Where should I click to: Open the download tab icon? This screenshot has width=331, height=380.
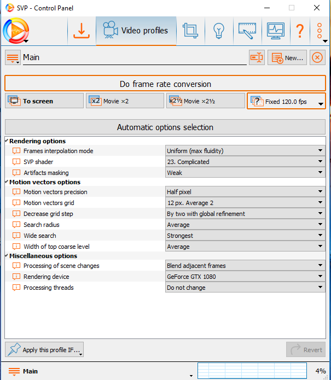(x=81, y=31)
